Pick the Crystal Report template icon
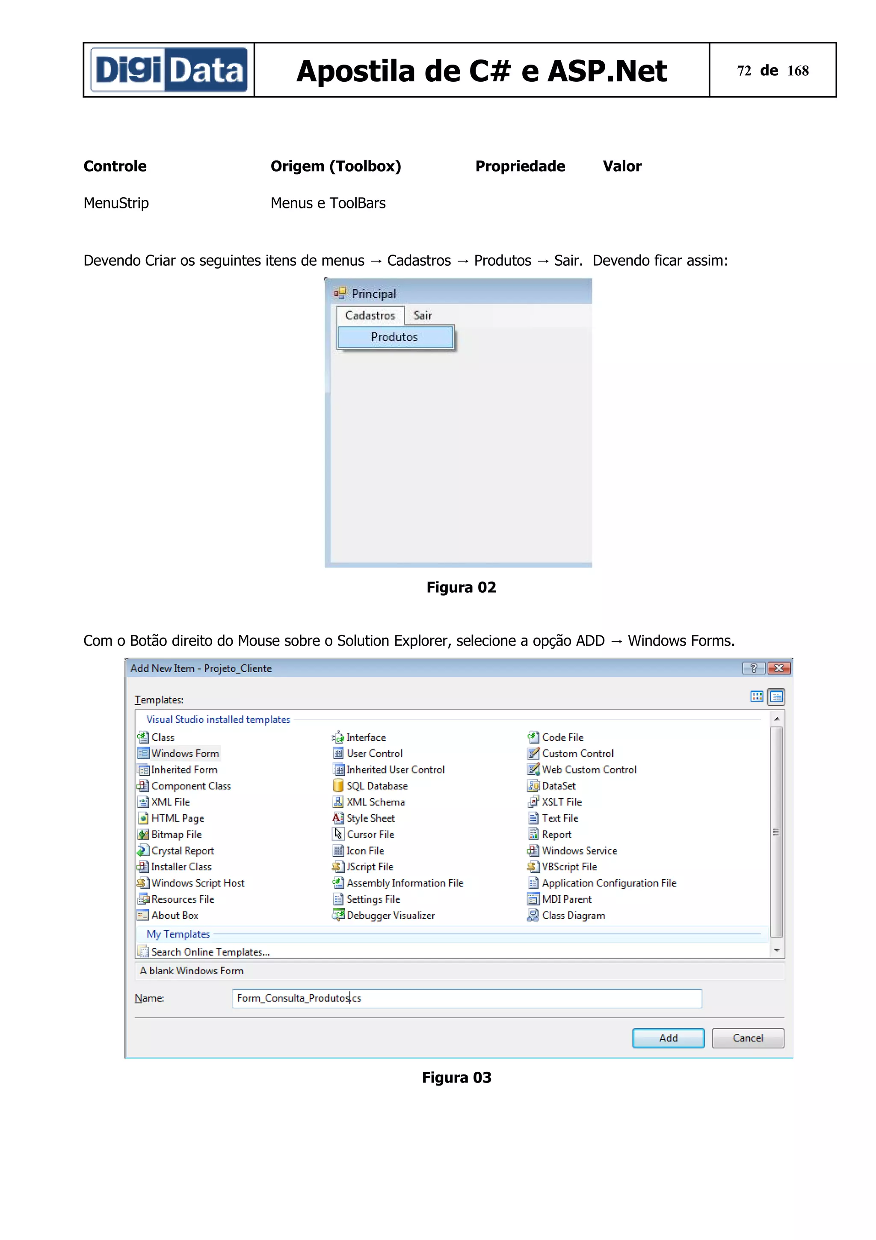 [x=143, y=850]
